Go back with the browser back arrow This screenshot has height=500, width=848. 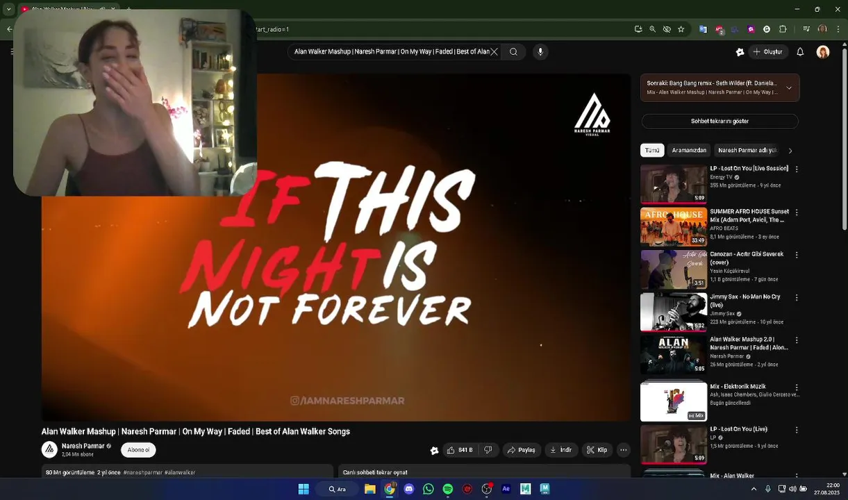tap(9, 29)
